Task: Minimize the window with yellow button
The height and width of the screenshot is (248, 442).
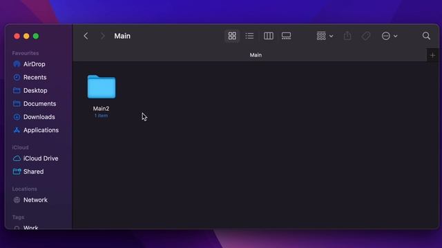Action: [26, 36]
